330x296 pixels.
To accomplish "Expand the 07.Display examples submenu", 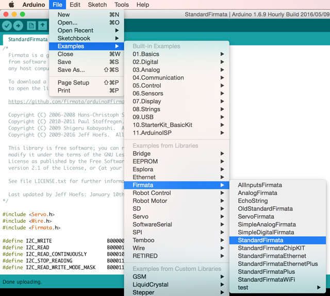I will [177, 101].
